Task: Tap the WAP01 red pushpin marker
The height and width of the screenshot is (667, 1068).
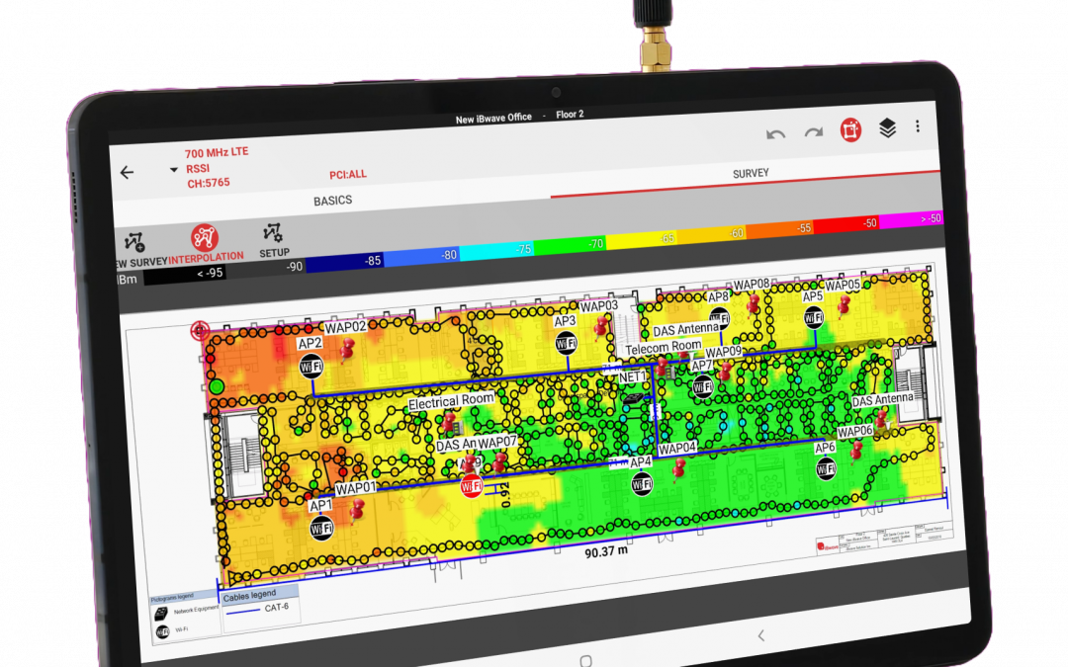Action: pos(357,510)
